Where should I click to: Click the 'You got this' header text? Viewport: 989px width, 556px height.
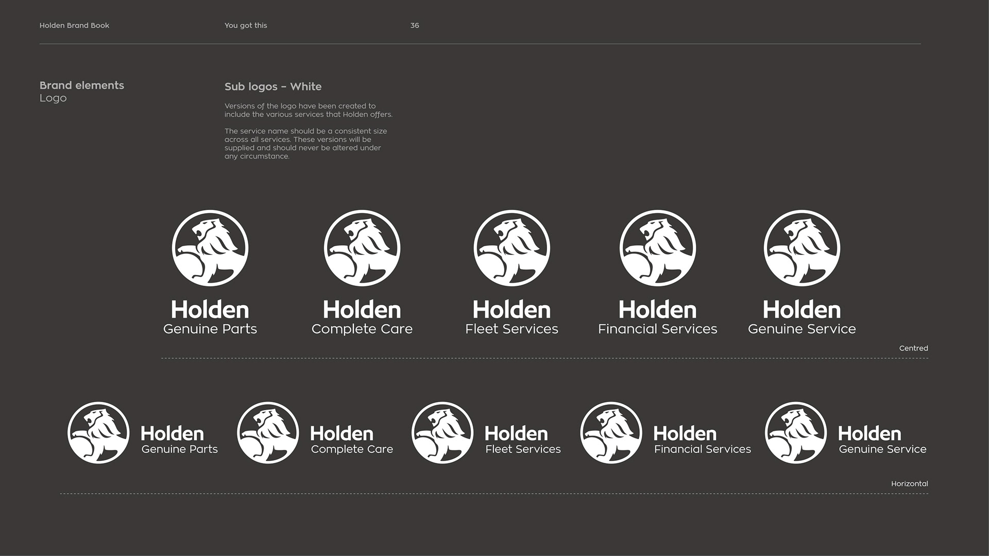(x=246, y=25)
